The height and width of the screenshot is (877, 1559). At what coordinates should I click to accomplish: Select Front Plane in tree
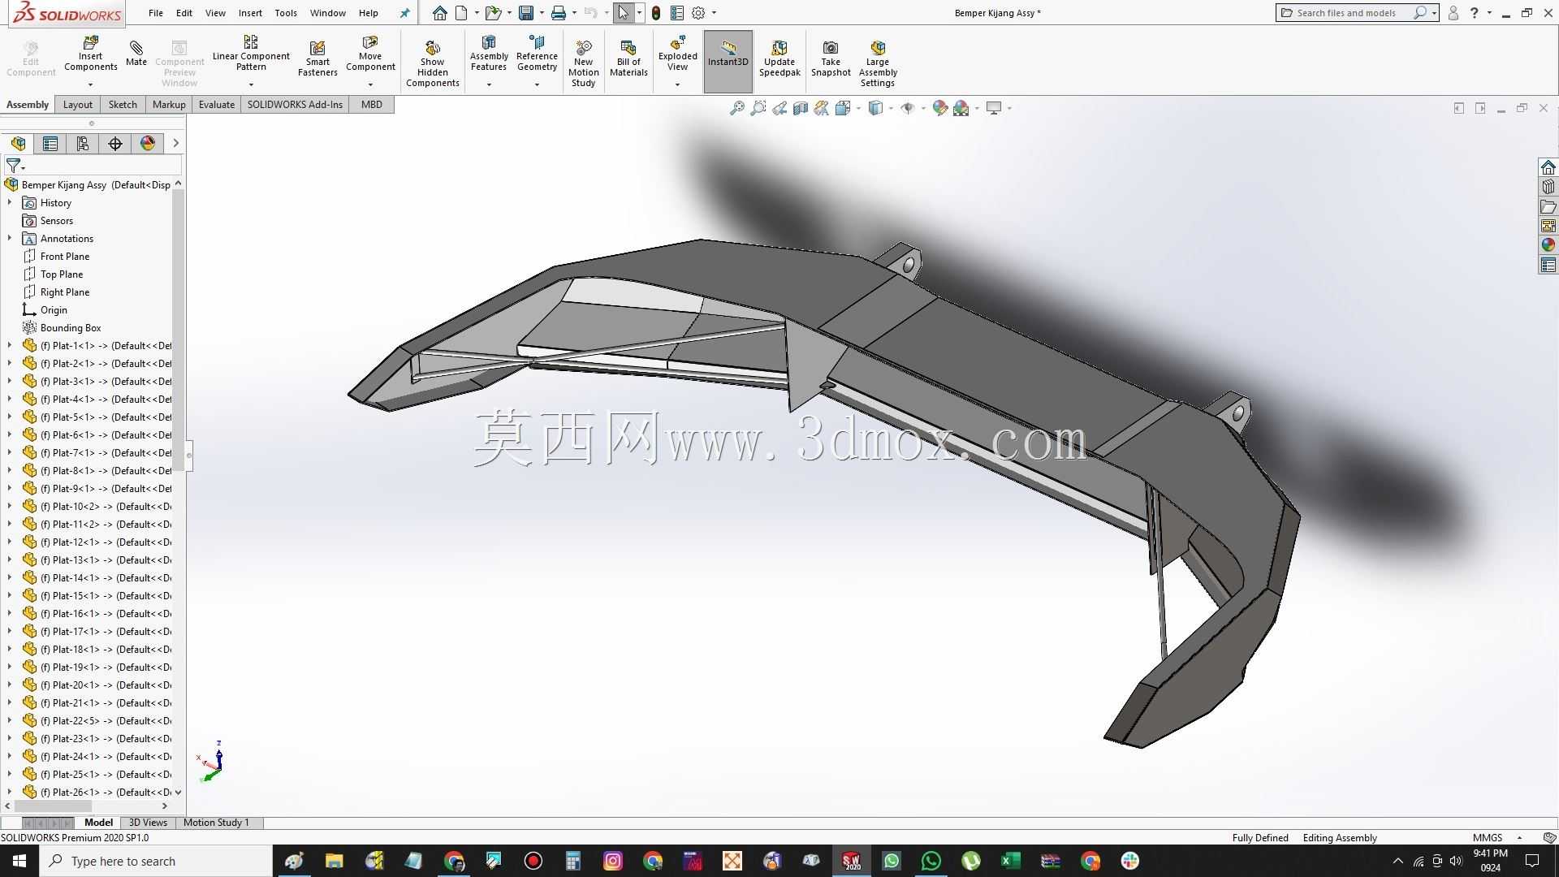pos(65,257)
